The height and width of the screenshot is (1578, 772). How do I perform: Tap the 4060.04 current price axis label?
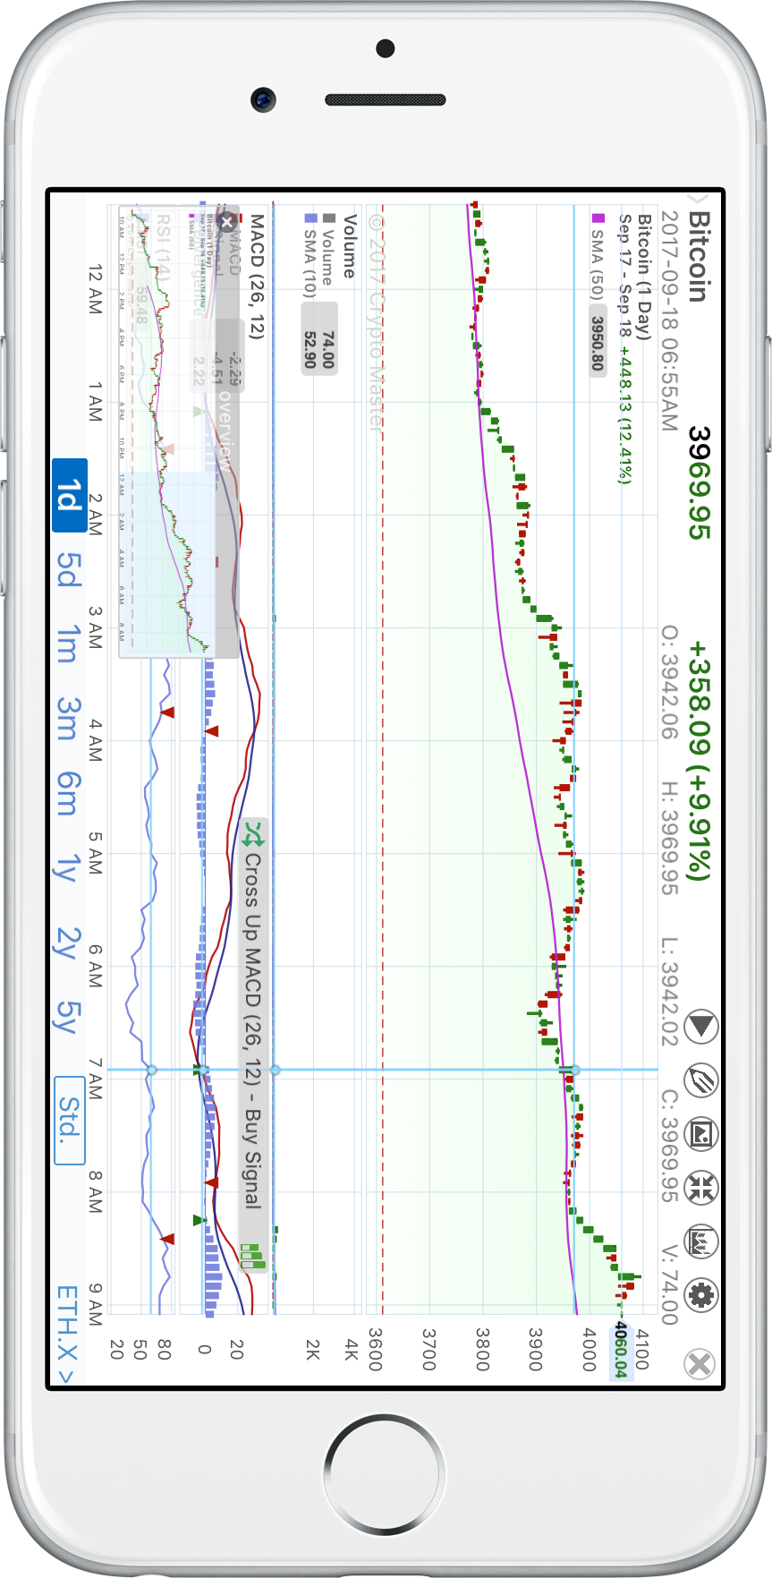coord(620,1350)
